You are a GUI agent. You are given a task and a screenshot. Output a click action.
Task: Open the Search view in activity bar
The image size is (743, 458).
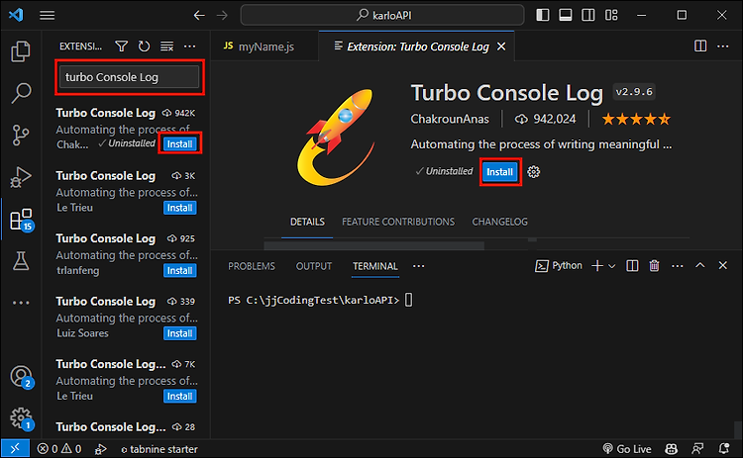point(21,93)
